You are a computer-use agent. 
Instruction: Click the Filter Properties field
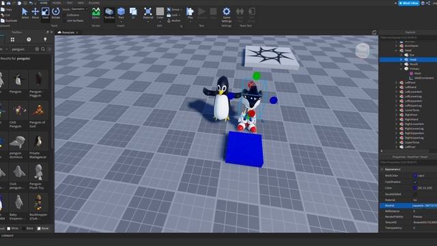pyautogui.click(x=408, y=162)
